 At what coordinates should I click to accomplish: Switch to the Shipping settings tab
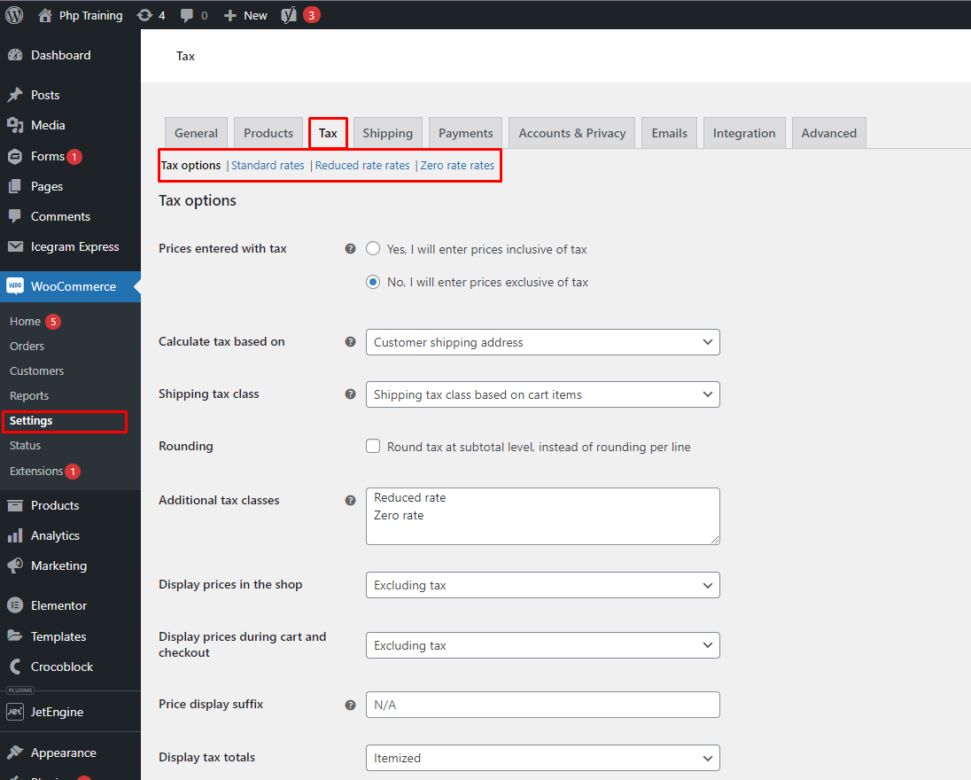click(387, 133)
